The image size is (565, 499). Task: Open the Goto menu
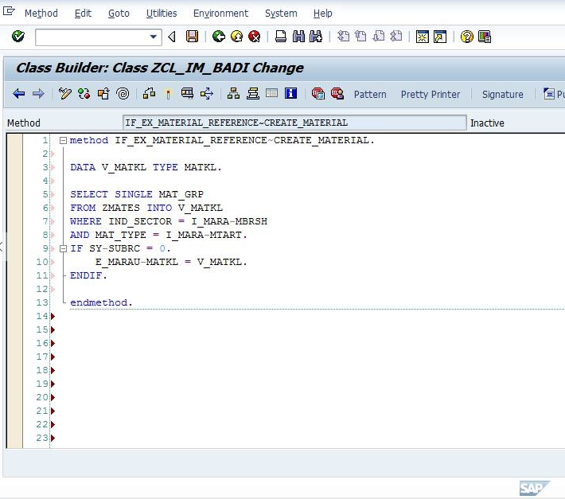119,14
